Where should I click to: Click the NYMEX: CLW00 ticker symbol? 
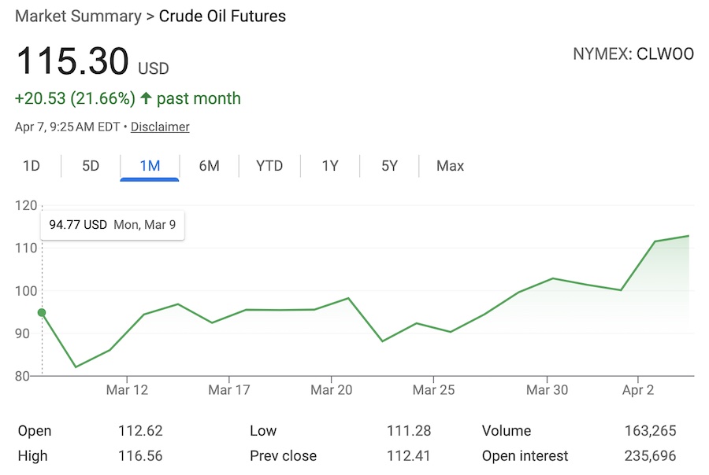point(633,54)
